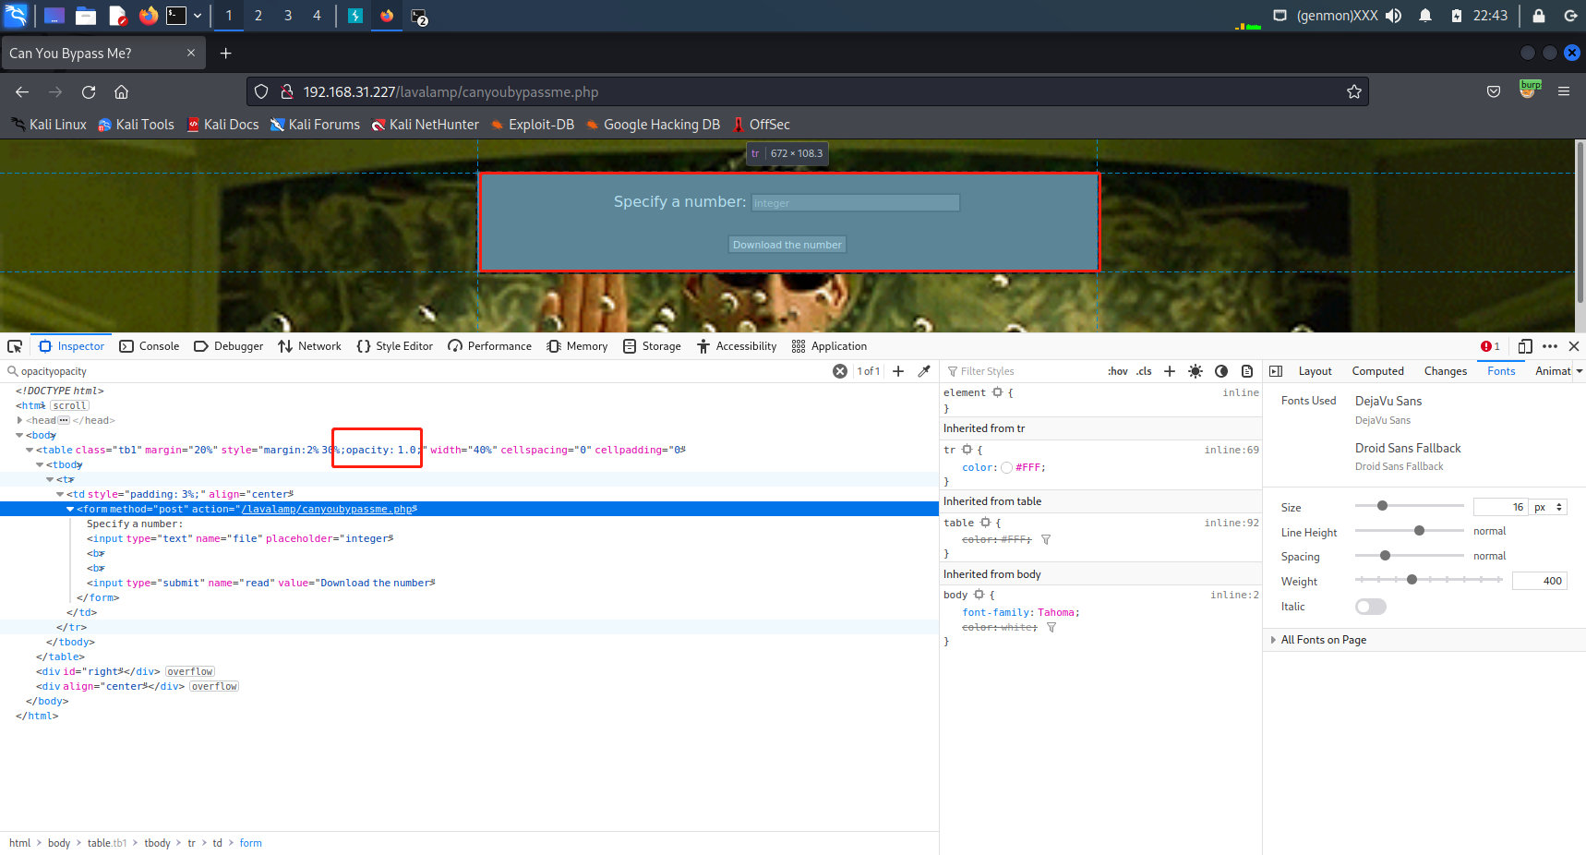Open DevTools customize menu (three dots)
The image size is (1586, 855).
point(1550,346)
